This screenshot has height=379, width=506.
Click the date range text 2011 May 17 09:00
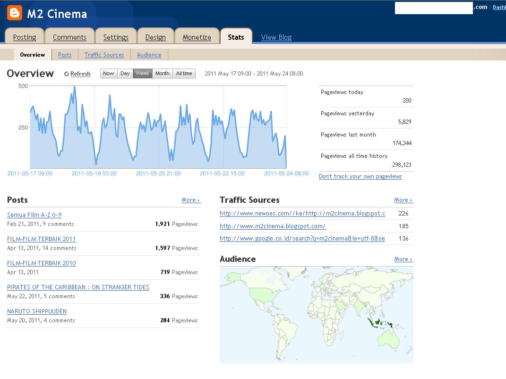pos(228,74)
